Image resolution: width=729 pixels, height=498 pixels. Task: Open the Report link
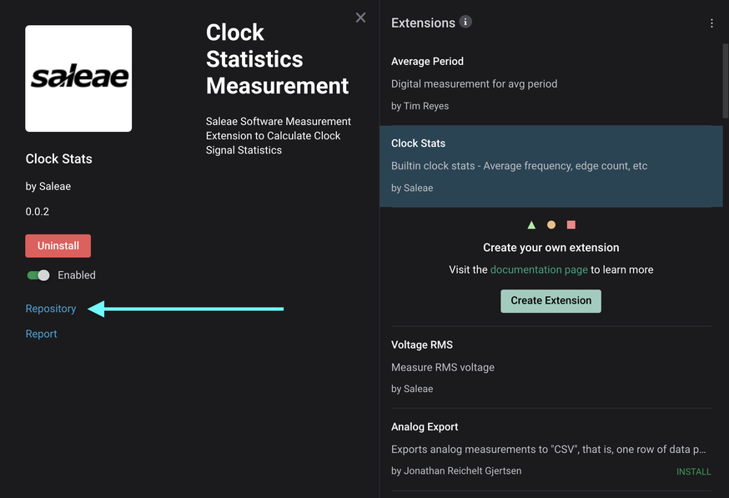[x=42, y=334]
